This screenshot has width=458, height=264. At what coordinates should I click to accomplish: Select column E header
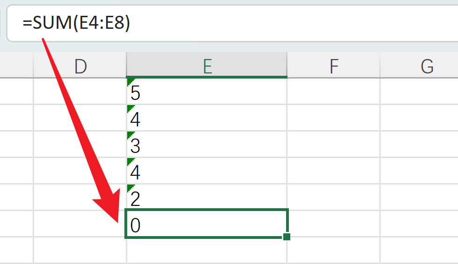(x=207, y=66)
